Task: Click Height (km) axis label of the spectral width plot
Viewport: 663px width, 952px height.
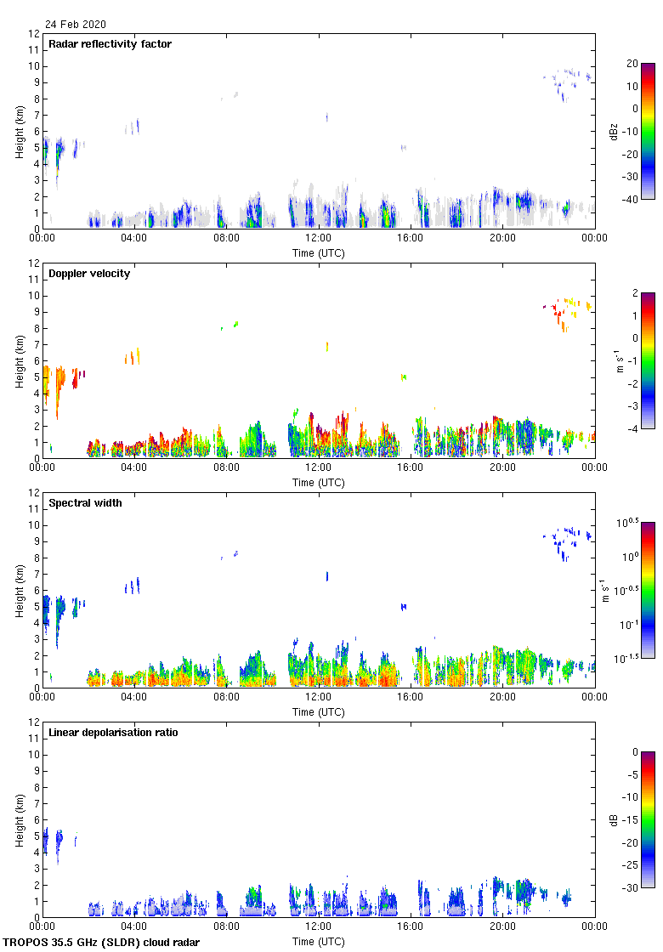Action: 19,590
